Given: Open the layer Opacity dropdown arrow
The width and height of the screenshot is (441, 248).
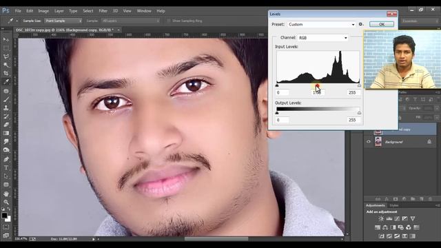Looking at the screenshot, I should [436, 108].
